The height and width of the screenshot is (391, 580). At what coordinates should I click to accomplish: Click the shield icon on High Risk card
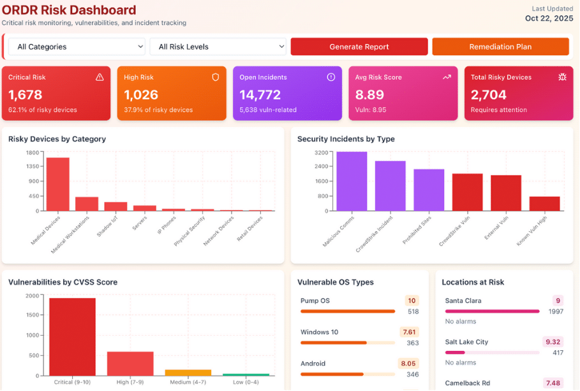tap(216, 77)
